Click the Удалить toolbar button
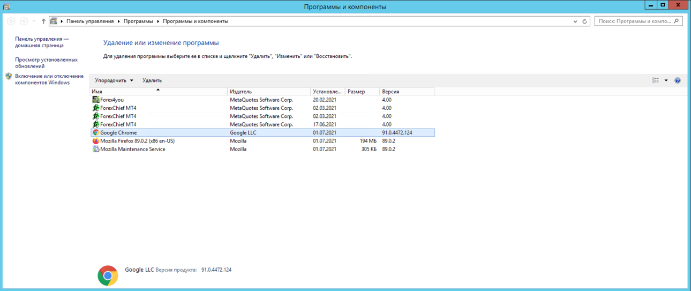This screenshot has width=691, height=291. [152, 80]
